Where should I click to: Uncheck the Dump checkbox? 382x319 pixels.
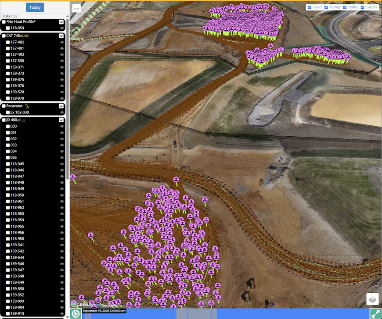(x=326, y=7)
